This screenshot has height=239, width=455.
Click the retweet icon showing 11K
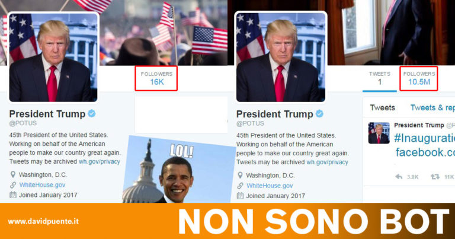435,177
